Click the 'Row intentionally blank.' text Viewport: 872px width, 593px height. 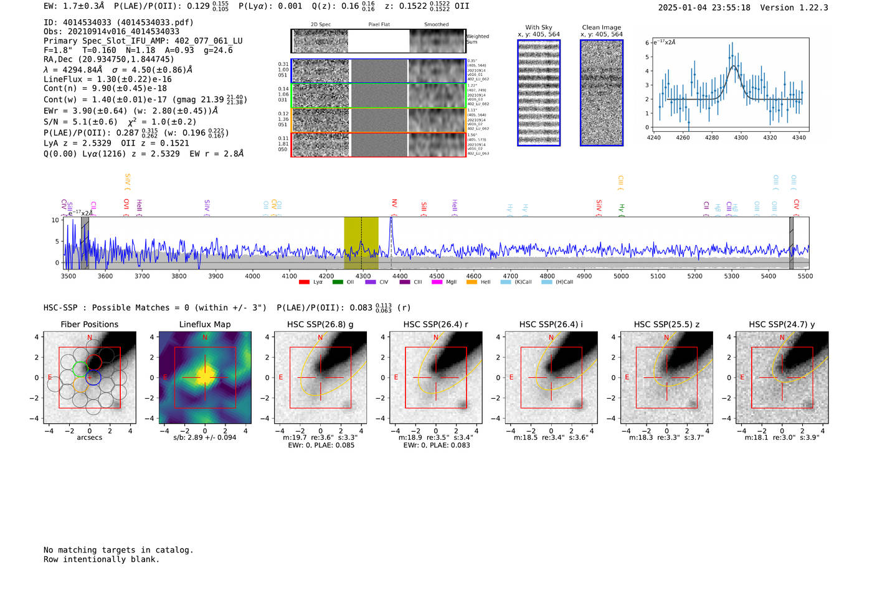coord(102,559)
